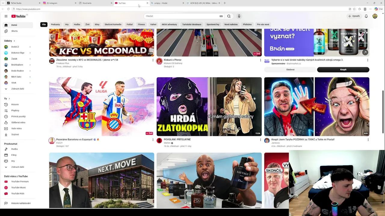This screenshot has width=385, height=216.
Task: Play the HRDÁ ZLATOKOPKA video thumbnail
Action: point(209,107)
